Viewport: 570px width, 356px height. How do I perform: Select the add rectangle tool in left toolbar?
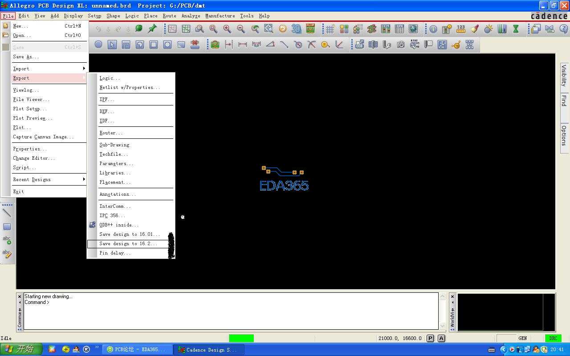pos(7,227)
